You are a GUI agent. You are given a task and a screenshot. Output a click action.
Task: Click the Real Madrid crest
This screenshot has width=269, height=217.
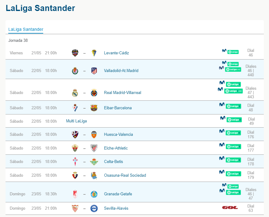point(75,92)
